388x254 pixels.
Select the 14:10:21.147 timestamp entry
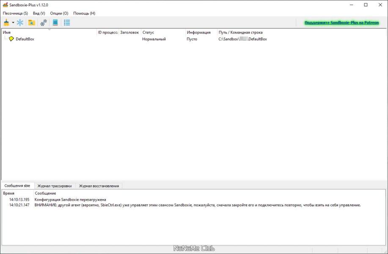[19, 205]
